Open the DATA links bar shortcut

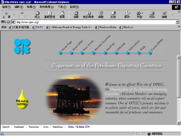(x=38, y=27)
